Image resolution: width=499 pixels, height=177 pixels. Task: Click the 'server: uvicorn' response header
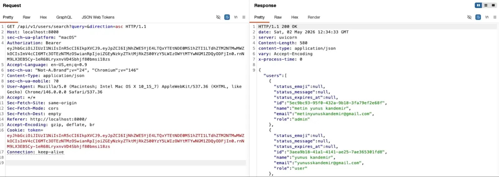[x=278, y=37]
